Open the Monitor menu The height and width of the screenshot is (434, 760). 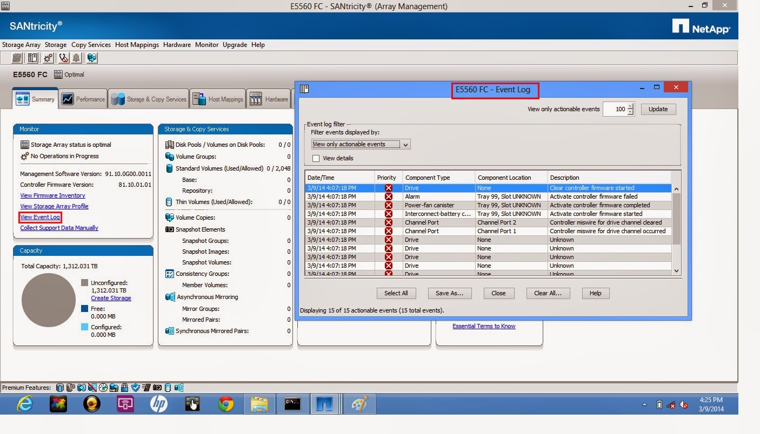click(x=206, y=45)
